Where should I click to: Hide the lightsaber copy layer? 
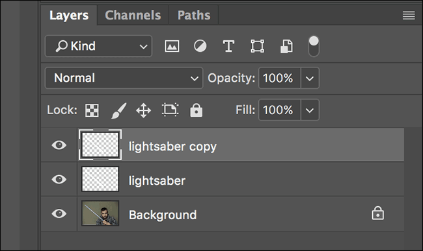click(x=59, y=145)
